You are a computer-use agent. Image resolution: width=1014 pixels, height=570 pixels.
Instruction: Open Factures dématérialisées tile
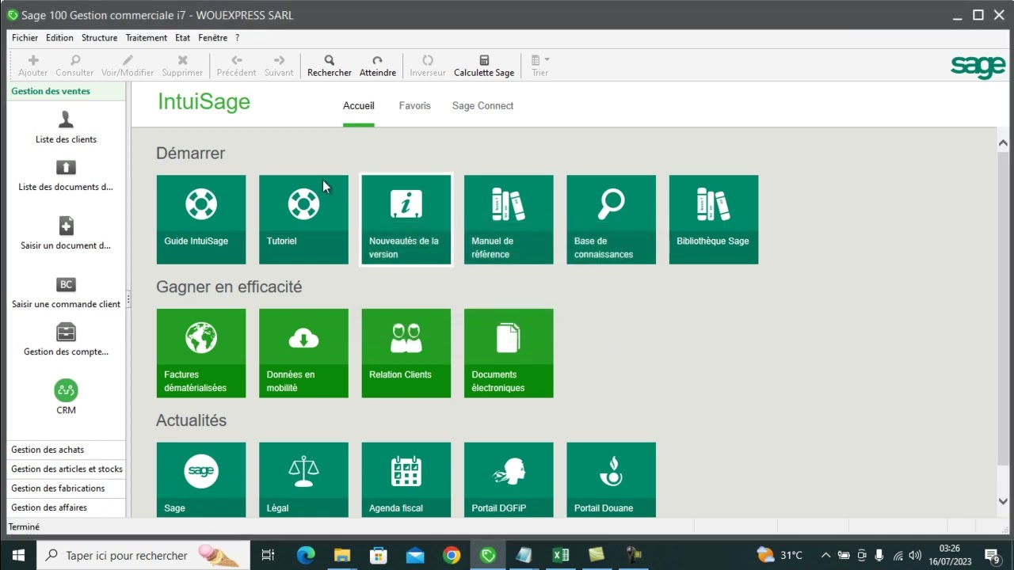[x=201, y=353]
